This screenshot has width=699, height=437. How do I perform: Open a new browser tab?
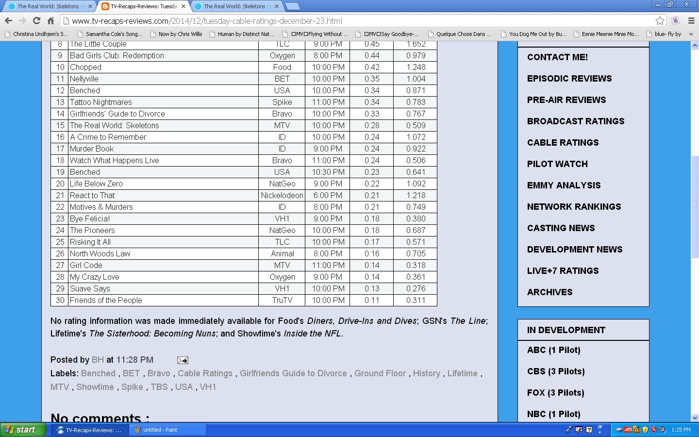293,6
